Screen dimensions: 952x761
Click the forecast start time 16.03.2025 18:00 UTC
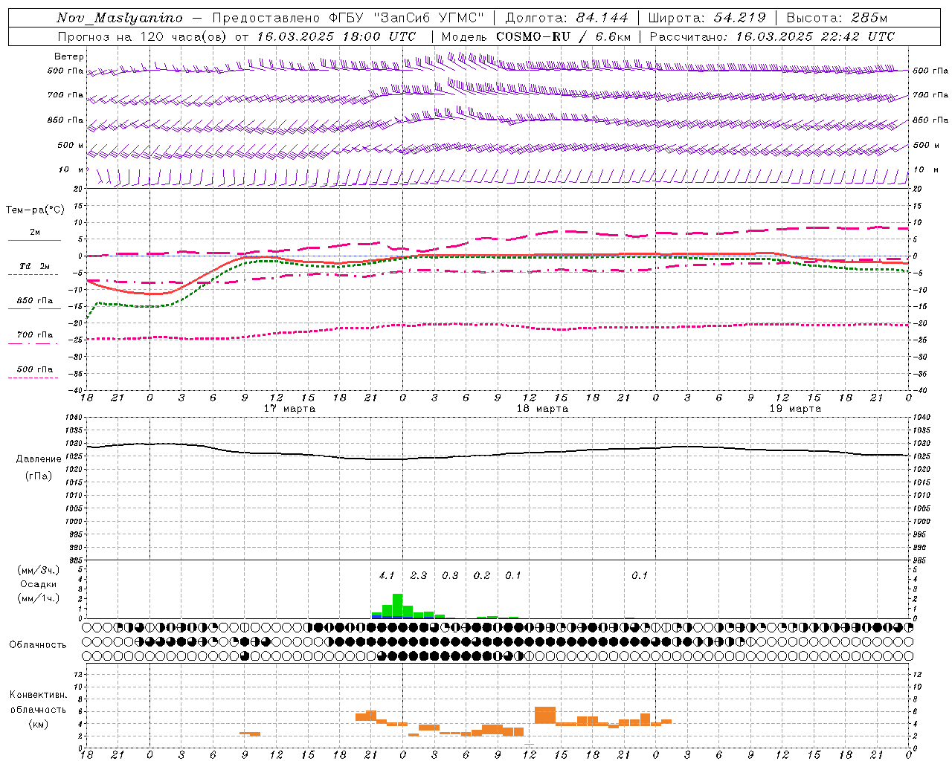pyautogui.click(x=337, y=36)
